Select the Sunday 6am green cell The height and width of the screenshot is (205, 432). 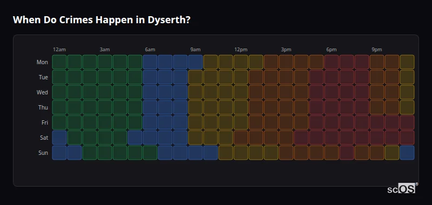click(x=150, y=153)
